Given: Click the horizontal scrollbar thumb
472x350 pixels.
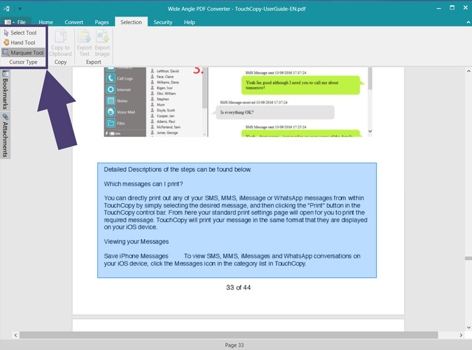Looking at the screenshot, I should [229, 335].
